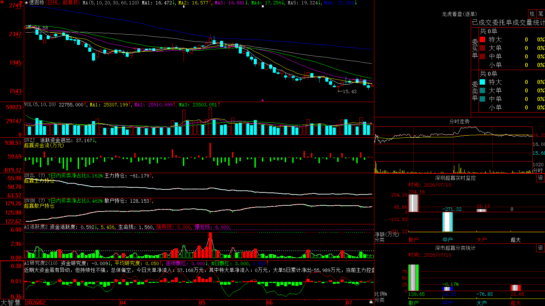This screenshot has width=545, height=306.
Task: Click MA(5,10,20,30,60,120) indicator parameters
Action: [111, 3]
